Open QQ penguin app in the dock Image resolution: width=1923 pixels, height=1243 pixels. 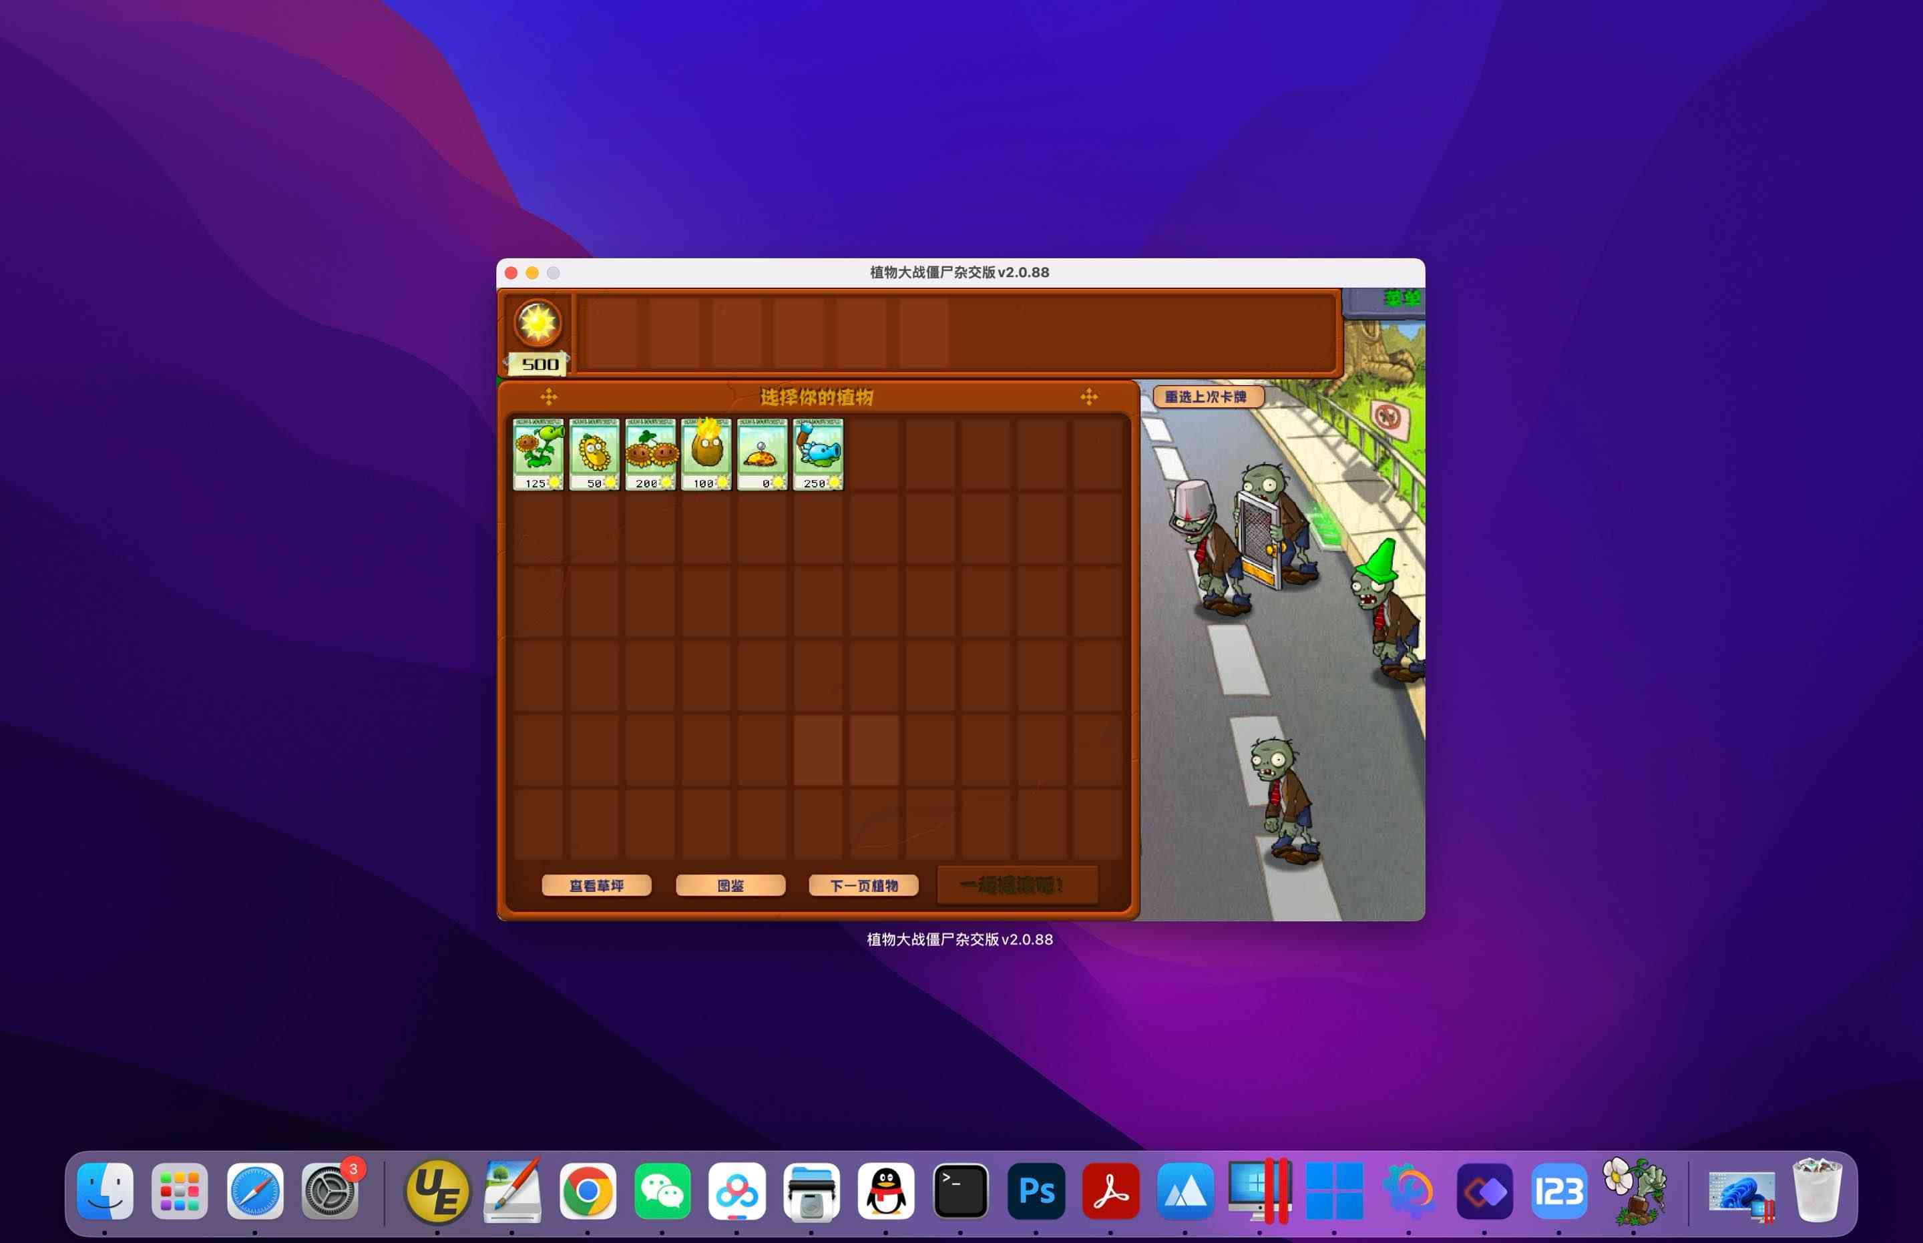(x=885, y=1192)
